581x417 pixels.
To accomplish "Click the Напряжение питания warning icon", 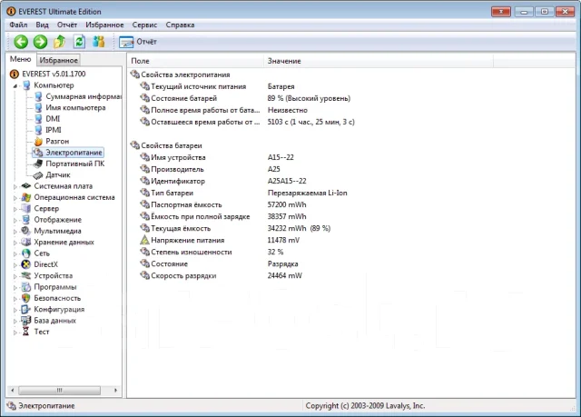I will pyautogui.click(x=144, y=240).
